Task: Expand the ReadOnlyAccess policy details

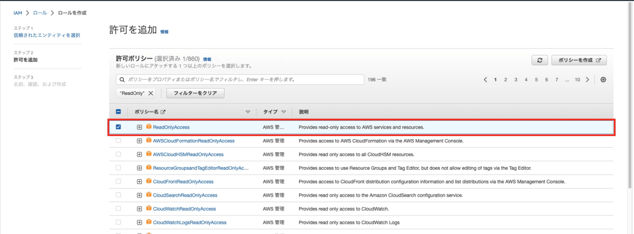Action: point(139,127)
